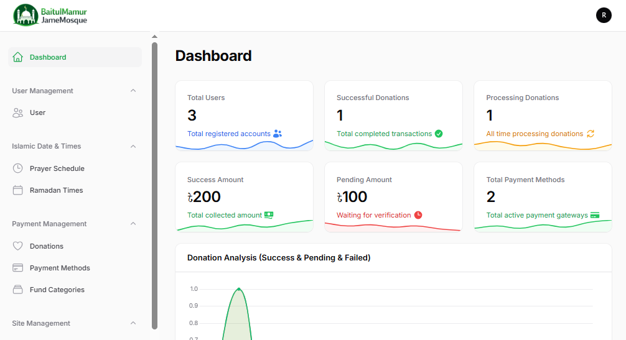Click the sidebar scrollbar up arrow
Image resolution: width=626 pixels, height=340 pixels.
[154, 37]
